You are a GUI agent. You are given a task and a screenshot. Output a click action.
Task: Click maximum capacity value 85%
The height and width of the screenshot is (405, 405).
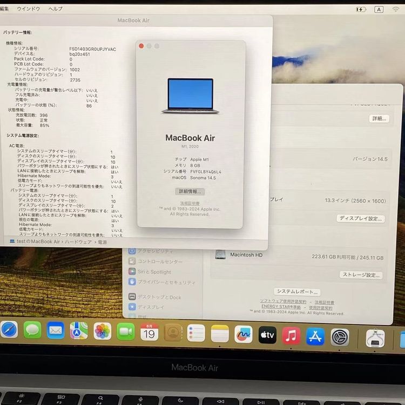pos(44,125)
